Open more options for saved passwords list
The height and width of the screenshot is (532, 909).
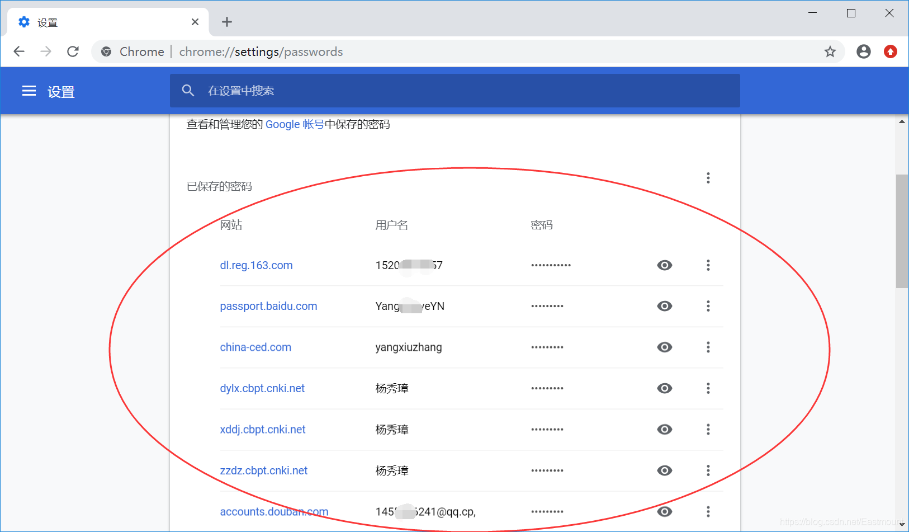click(x=708, y=178)
